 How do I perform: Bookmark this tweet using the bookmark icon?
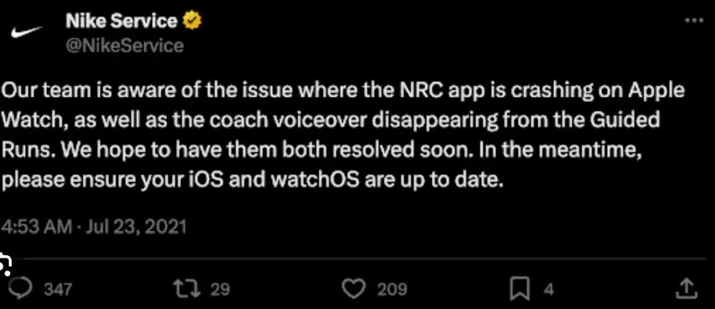pyautogui.click(x=519, y=289)
